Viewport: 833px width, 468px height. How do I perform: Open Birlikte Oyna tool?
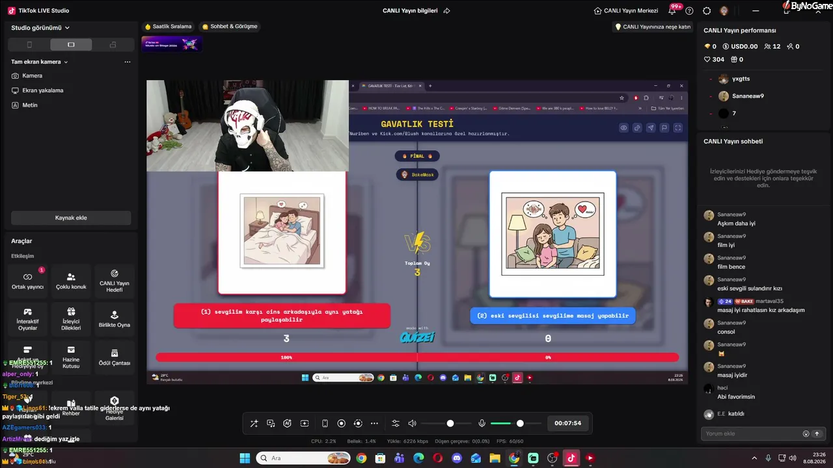tap(115, 319)
